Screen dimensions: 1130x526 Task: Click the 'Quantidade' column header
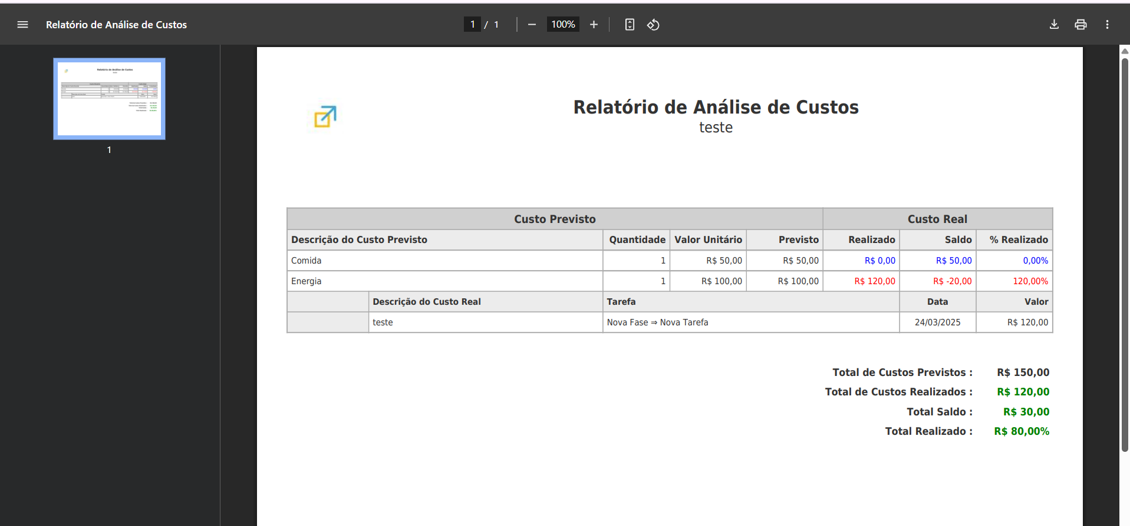pos(637,239)
